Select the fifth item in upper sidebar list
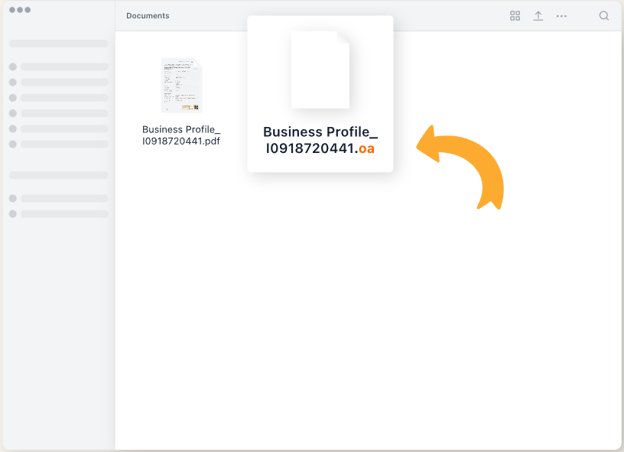Viewport: 624px width, 452px height. 59,128
